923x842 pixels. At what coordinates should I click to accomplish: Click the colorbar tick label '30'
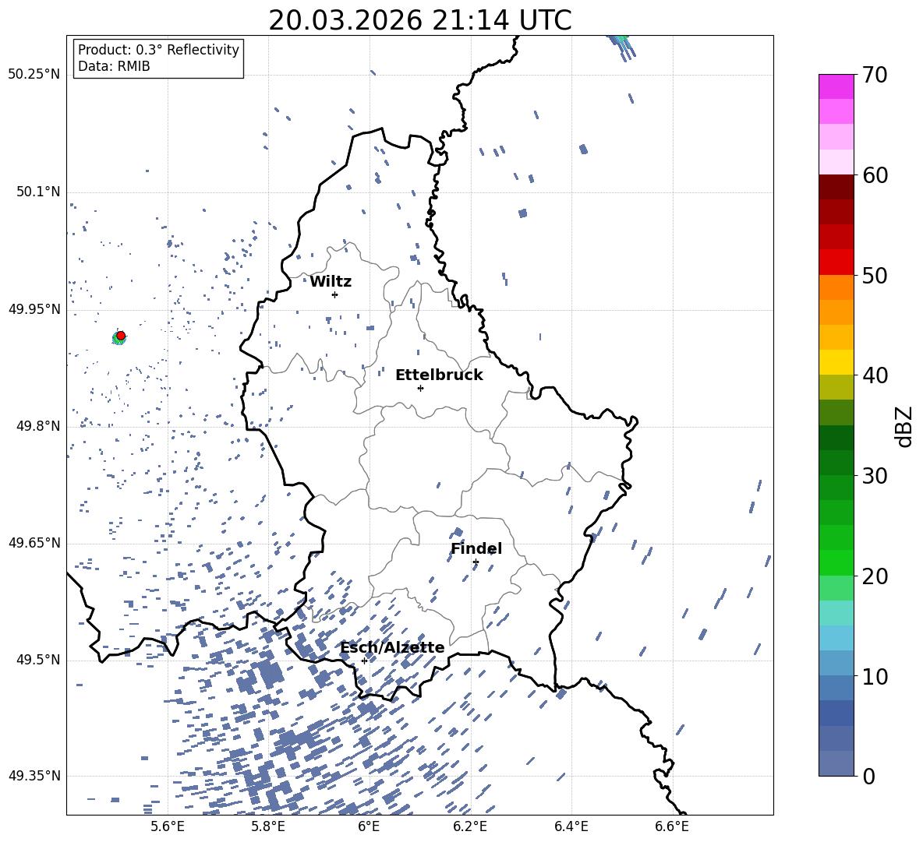point(875,476)
